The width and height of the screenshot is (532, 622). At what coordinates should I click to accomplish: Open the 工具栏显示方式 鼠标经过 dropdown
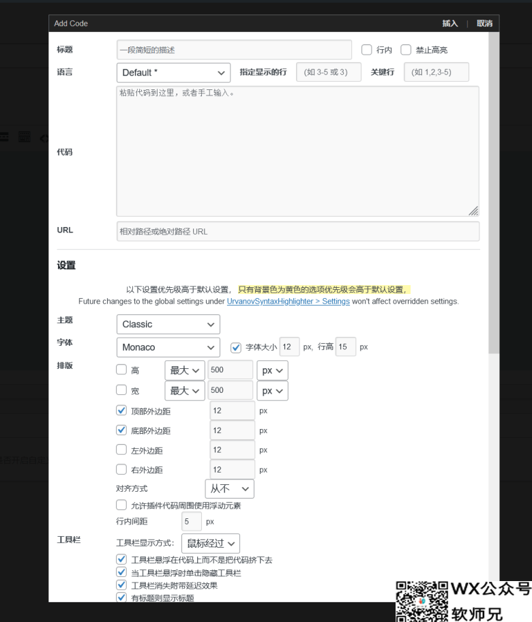pyautogui.click(x=211, y=544)
